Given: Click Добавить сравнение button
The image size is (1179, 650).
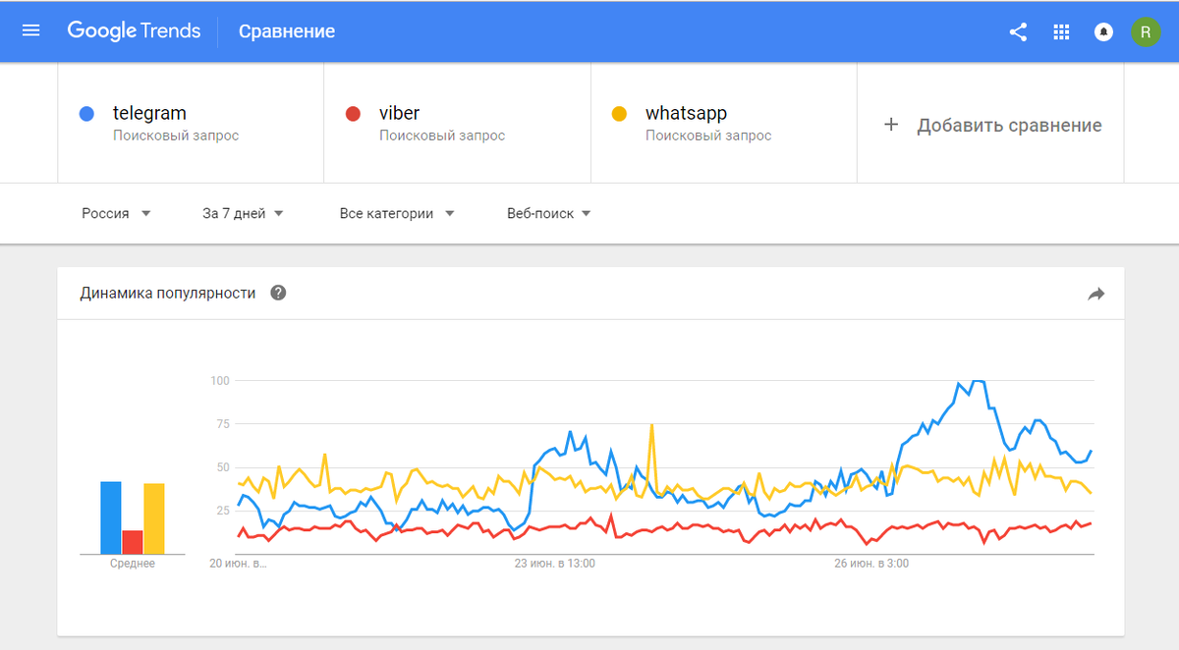Looking at the screenshot, I should point(991,125).
